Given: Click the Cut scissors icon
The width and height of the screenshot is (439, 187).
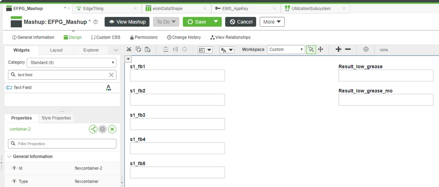Looking at the screenshot, I should coord(129,49).
